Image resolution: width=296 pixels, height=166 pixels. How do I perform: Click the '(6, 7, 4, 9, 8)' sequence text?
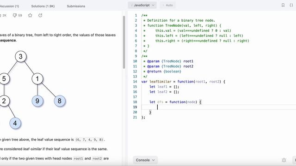89,140
